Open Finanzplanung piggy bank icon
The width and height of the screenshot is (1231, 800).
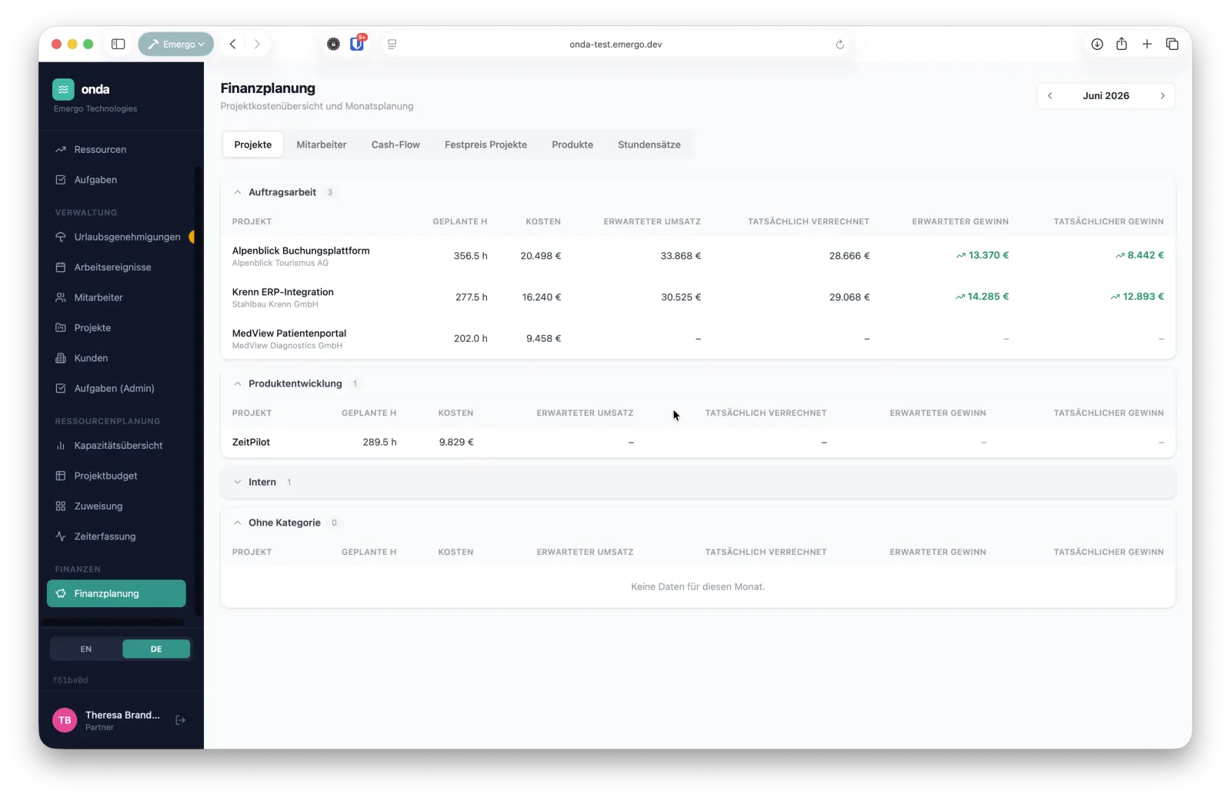pos(61,593)
